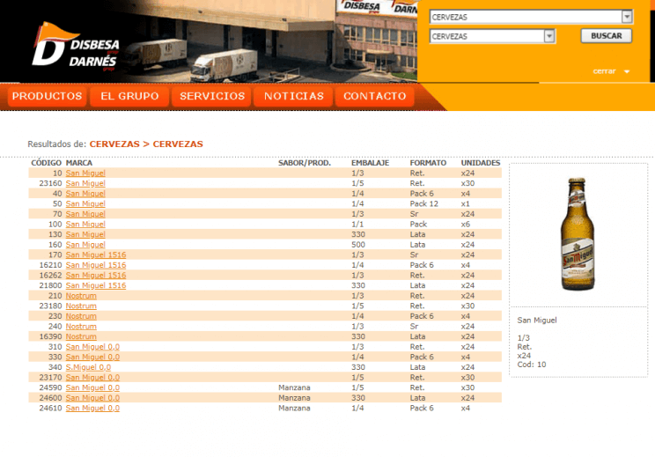Open San Miguel product code 100

pos(85,225)
